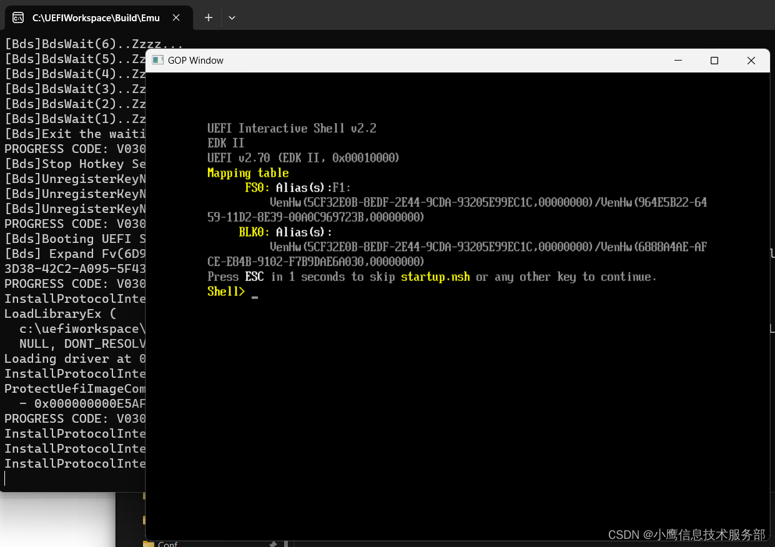Click the GOP Window title bar icon
This screenshot has height=547, width=775.
coord(158,61)
